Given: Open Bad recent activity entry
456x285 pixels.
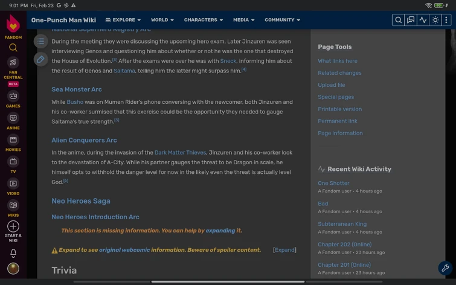Looking at the screenshot, I should (x=323, y=203).
